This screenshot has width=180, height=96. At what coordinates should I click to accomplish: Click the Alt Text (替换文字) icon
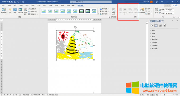click(x=114, y=11)
